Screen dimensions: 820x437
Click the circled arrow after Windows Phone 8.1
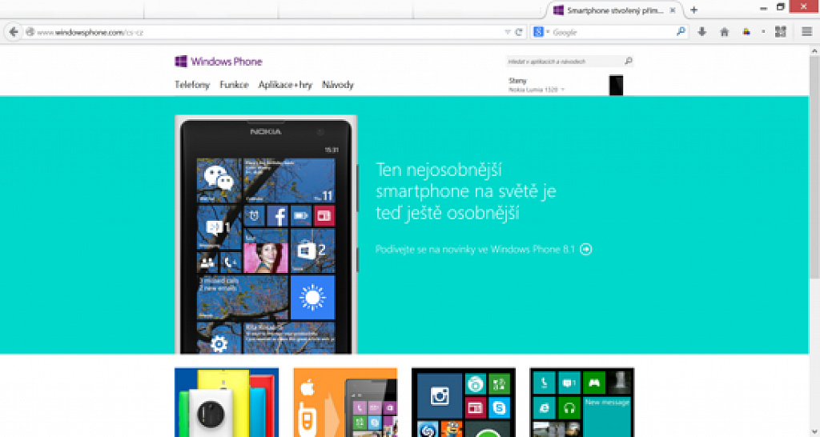pyautogui.click(x=585, y=250)
